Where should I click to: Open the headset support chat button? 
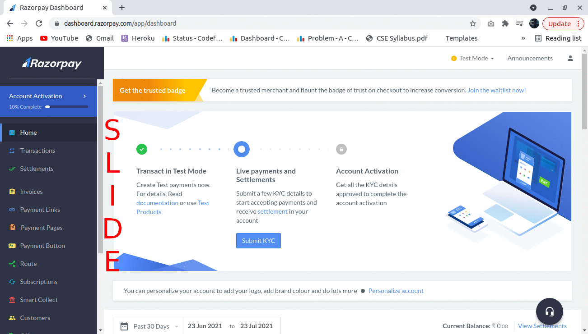[550, 311]
